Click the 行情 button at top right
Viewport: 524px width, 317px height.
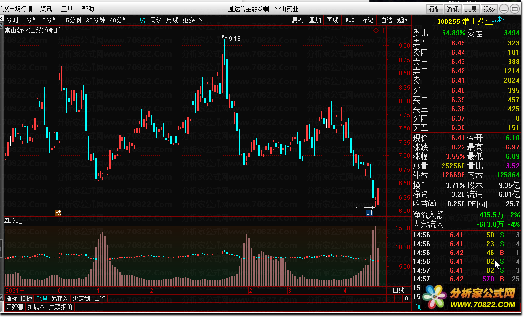pos(435,9)
